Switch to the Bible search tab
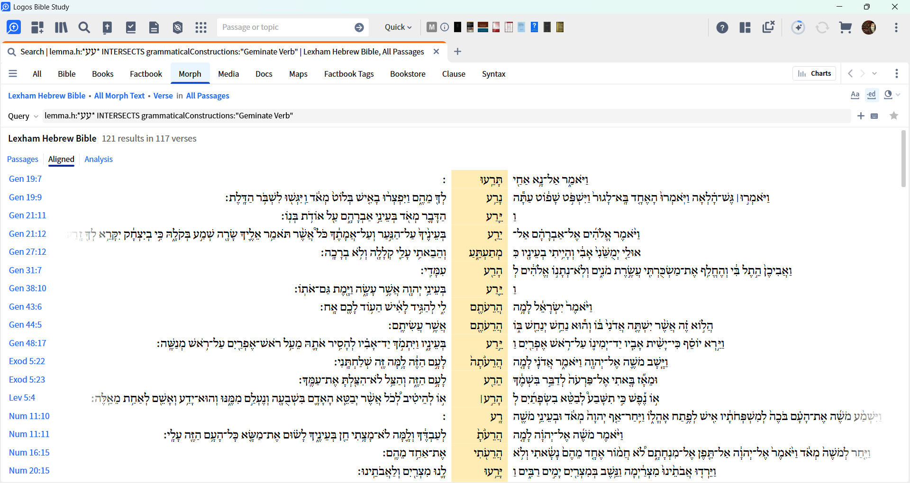This screenshot has height=483, width=910. point(67,74)
